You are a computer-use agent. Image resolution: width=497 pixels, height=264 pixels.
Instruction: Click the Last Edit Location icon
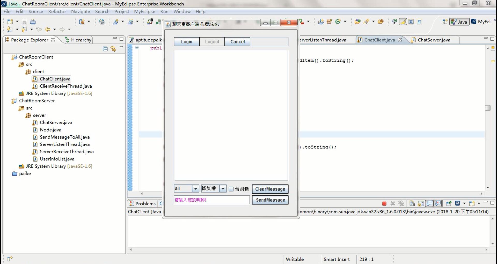point(39,30)
